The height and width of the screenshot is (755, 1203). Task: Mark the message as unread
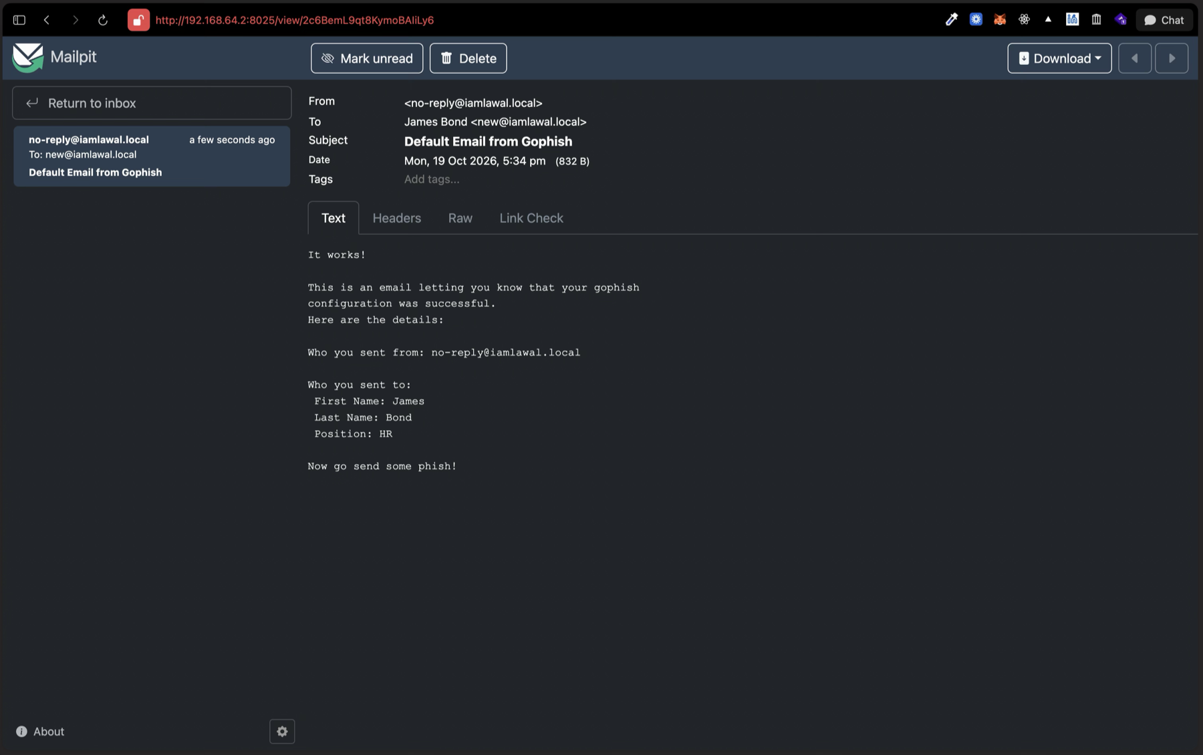[x=367, y=58]
